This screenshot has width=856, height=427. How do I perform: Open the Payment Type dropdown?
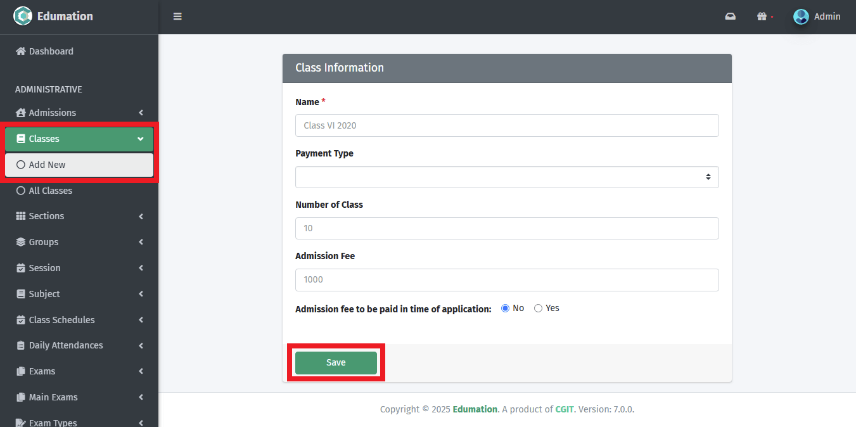pos(507,177)
